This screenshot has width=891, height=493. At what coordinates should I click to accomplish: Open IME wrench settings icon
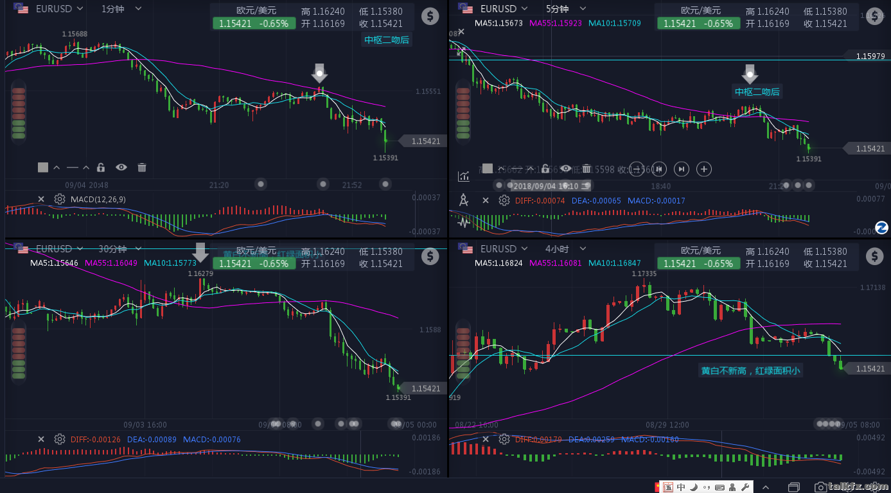point(745,487)
